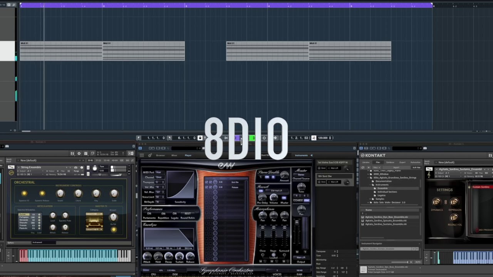This screenshot has width=493, height=277.
Task: Adjust the master output volume fader
Action: (x=297, y=222)
